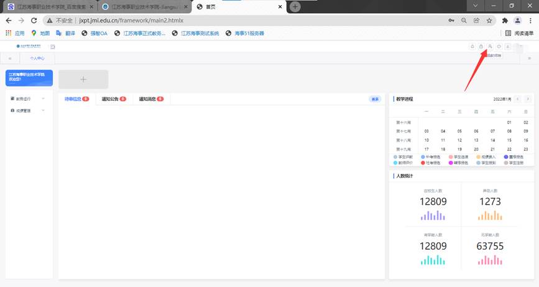Viewport: 539px width, 287px height.
Task: Click the user profile icon in header
Action: coord(490,47)
